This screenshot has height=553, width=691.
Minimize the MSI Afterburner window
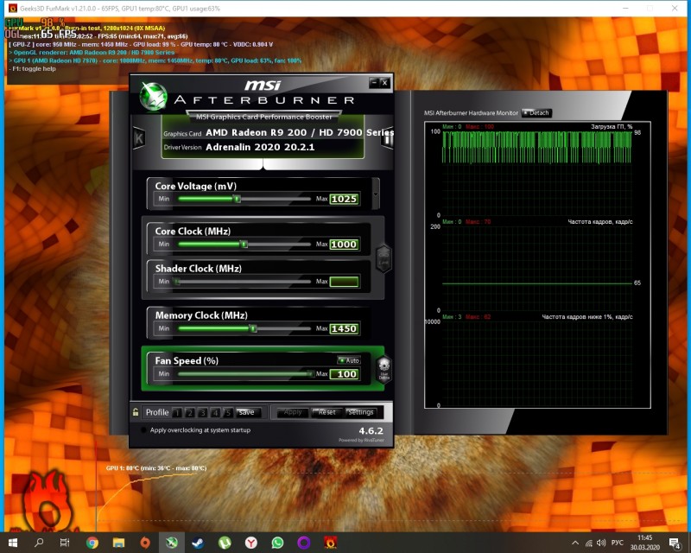374,82
